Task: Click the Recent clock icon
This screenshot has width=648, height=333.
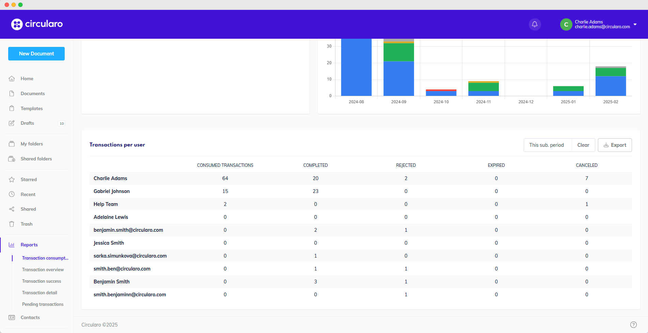Action: [12, 194]
